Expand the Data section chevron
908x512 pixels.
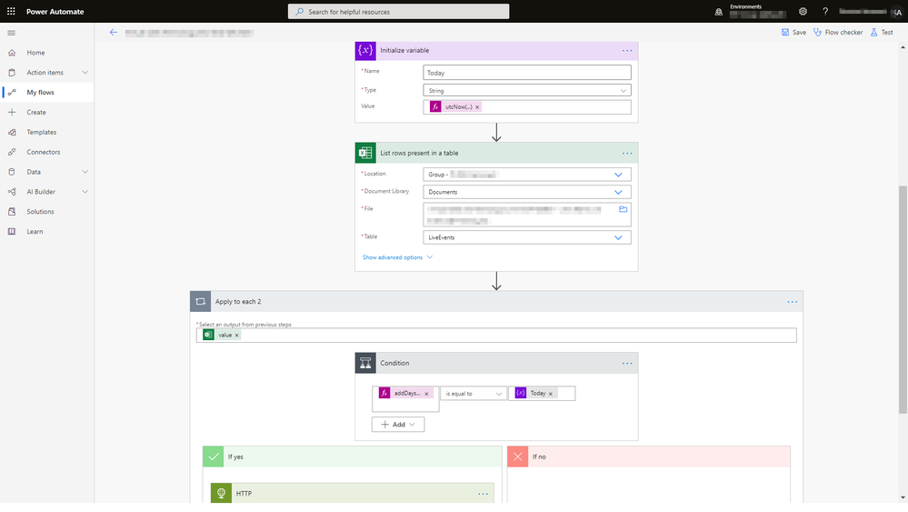pyautogui.click(x=85, y=172)
